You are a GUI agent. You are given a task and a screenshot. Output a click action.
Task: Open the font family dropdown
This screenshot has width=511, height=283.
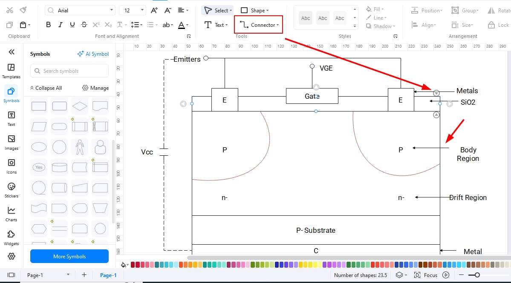click(x=112, y=9)
